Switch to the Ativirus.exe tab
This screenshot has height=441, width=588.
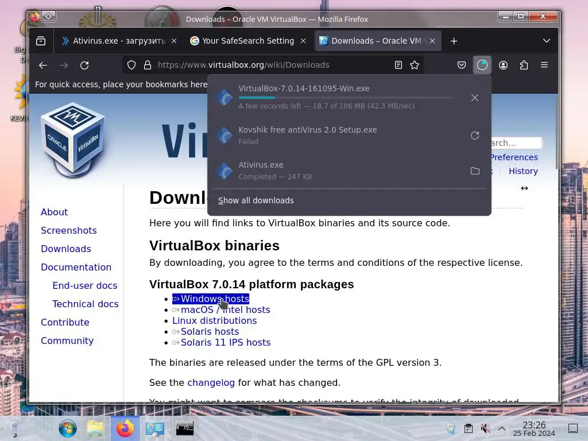(x=119, y=41)
